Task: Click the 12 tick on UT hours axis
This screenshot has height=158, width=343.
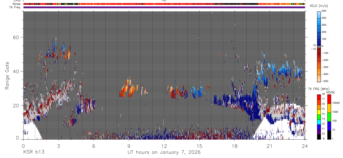Action: pyautogui.click(x=164, y=146)
